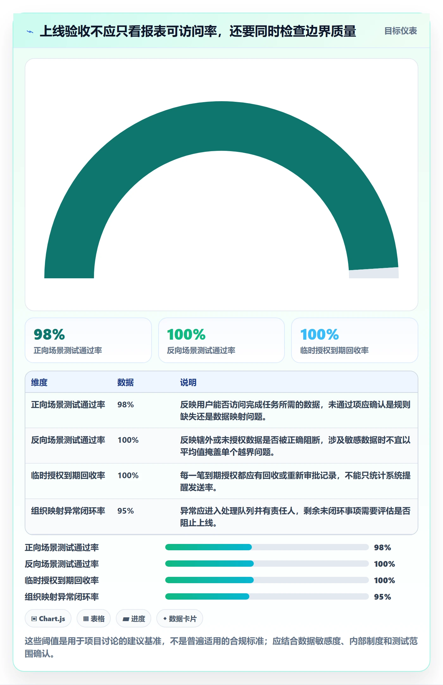Select the 100% 临时授权到期回收率 card

(x=355, y=340)
